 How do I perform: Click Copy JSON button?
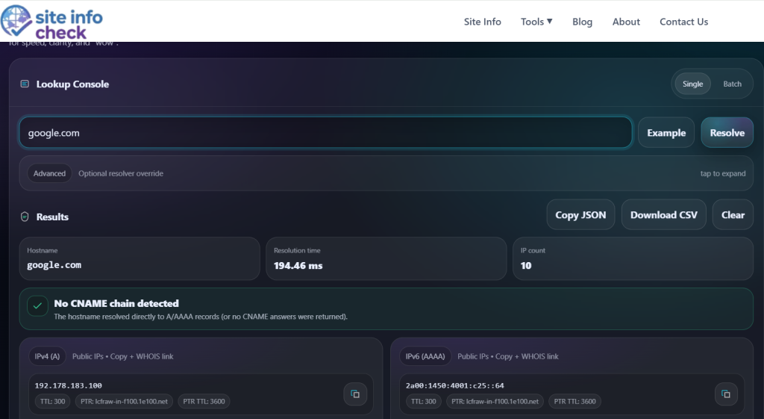[x=580, y=214]
